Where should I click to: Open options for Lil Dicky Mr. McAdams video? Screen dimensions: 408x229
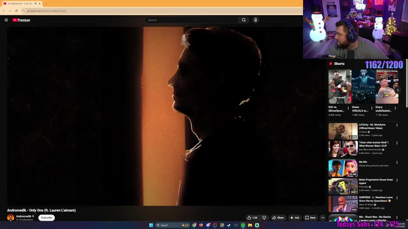click(x=397, y=125)
